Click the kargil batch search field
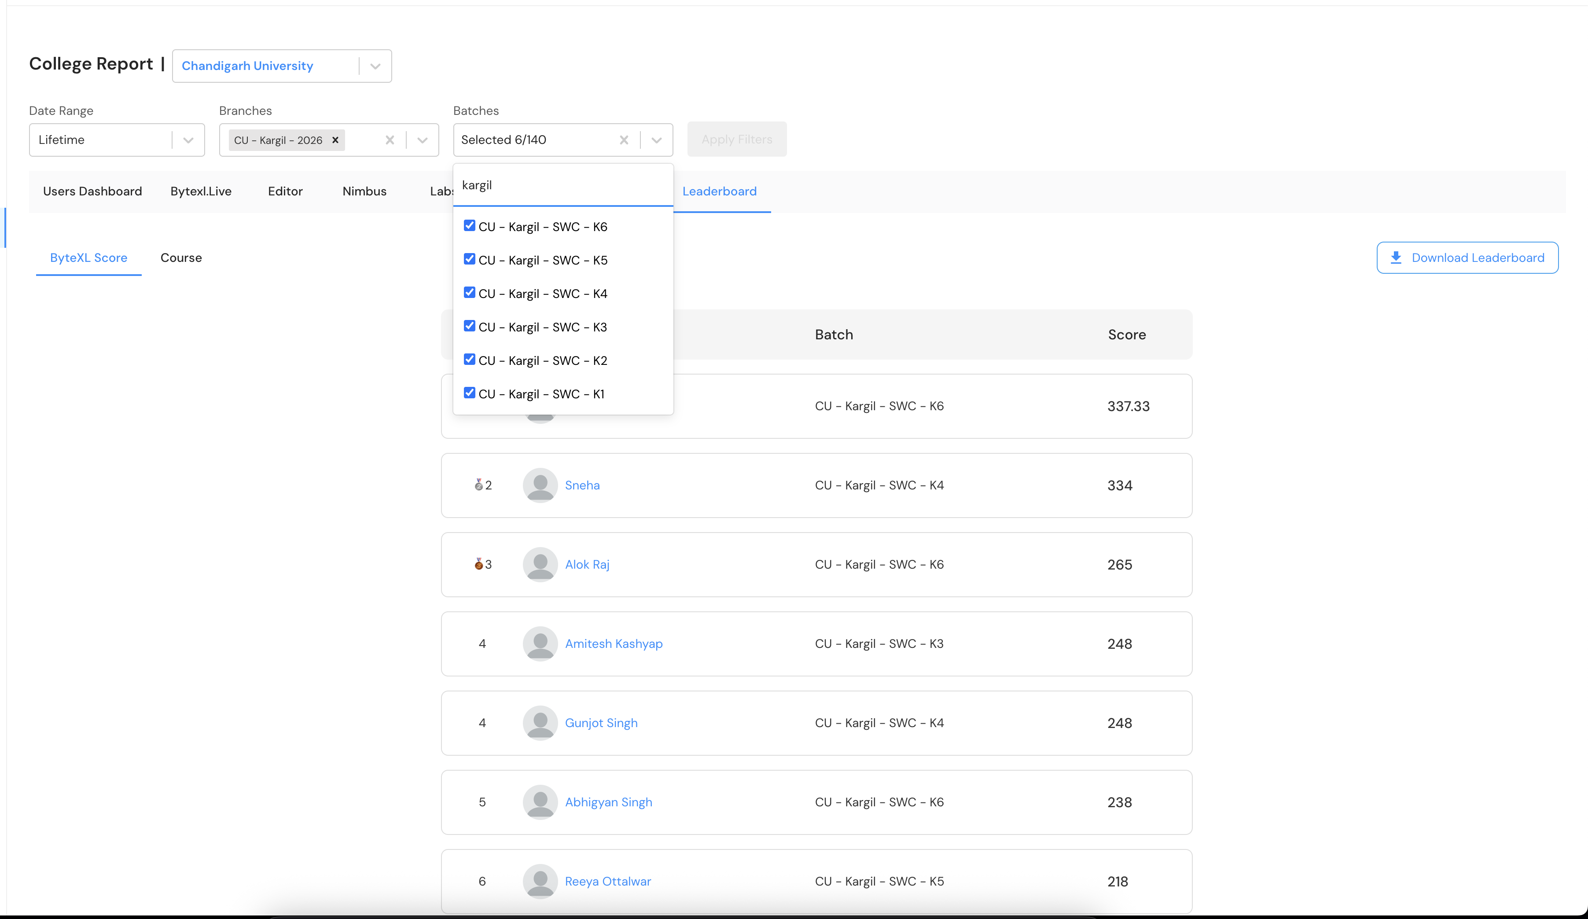Screen dimensions: 1588x919 coord(563,185)
